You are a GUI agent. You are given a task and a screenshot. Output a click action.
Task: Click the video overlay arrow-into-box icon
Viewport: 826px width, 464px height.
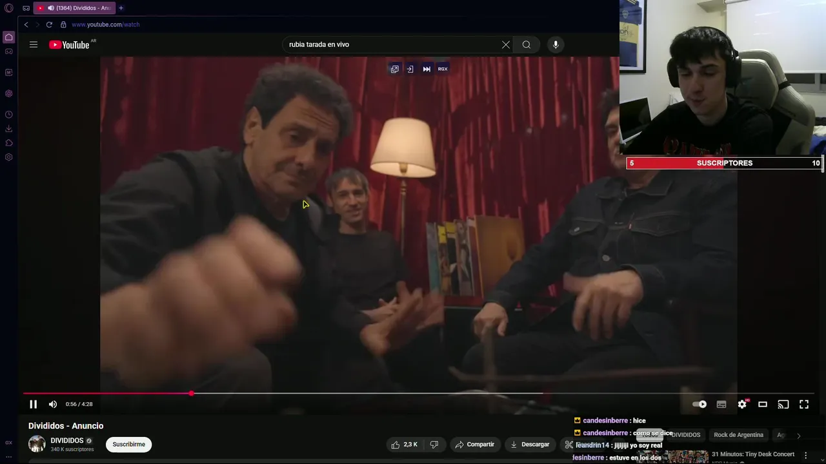pyautogui.click(x=410, y=69)
